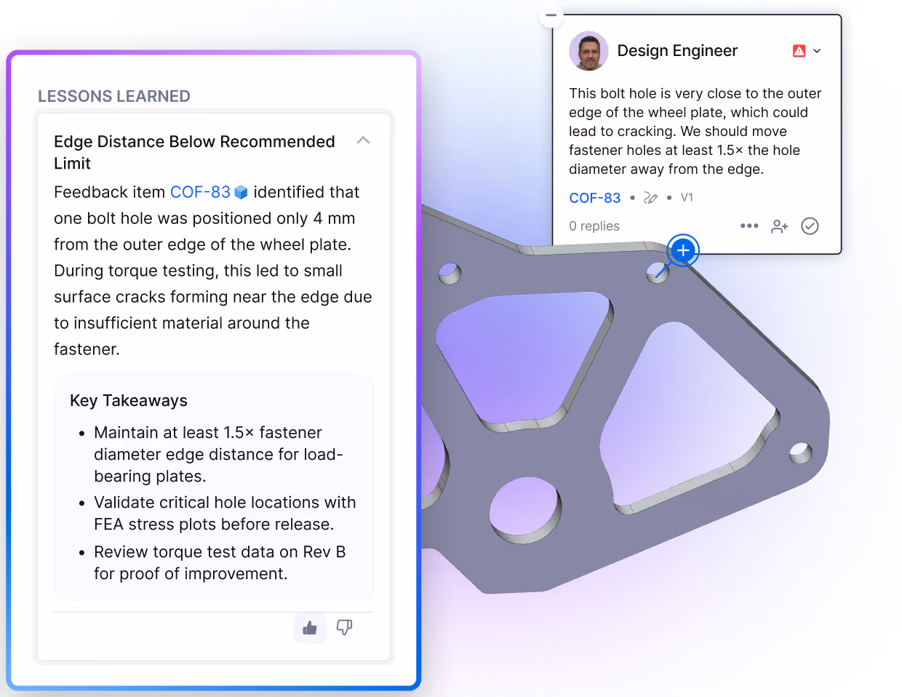Click the blue cube icon beside COF-83

[241, 192]
